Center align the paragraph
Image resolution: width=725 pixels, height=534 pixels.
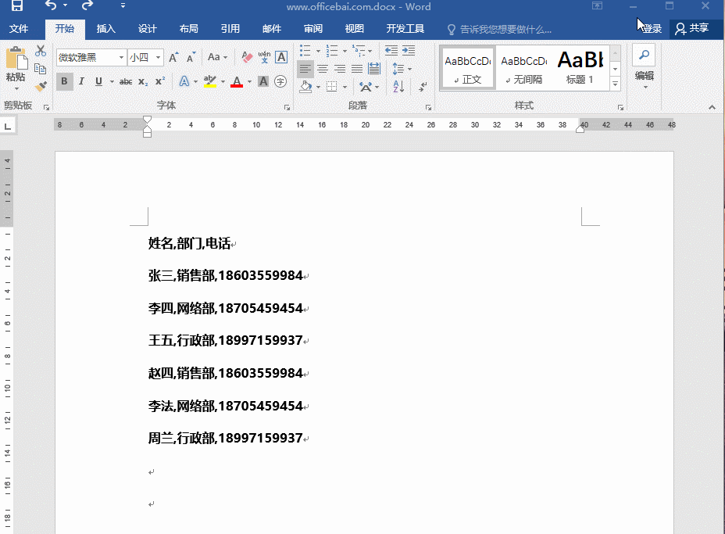point(323,69)
